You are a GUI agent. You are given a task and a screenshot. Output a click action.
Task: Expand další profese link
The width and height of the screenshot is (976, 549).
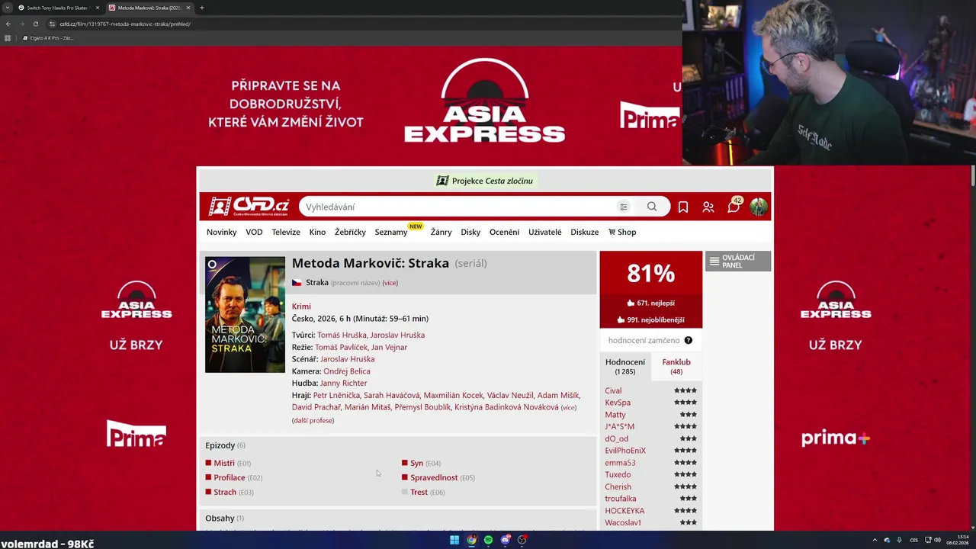(313, 420)
